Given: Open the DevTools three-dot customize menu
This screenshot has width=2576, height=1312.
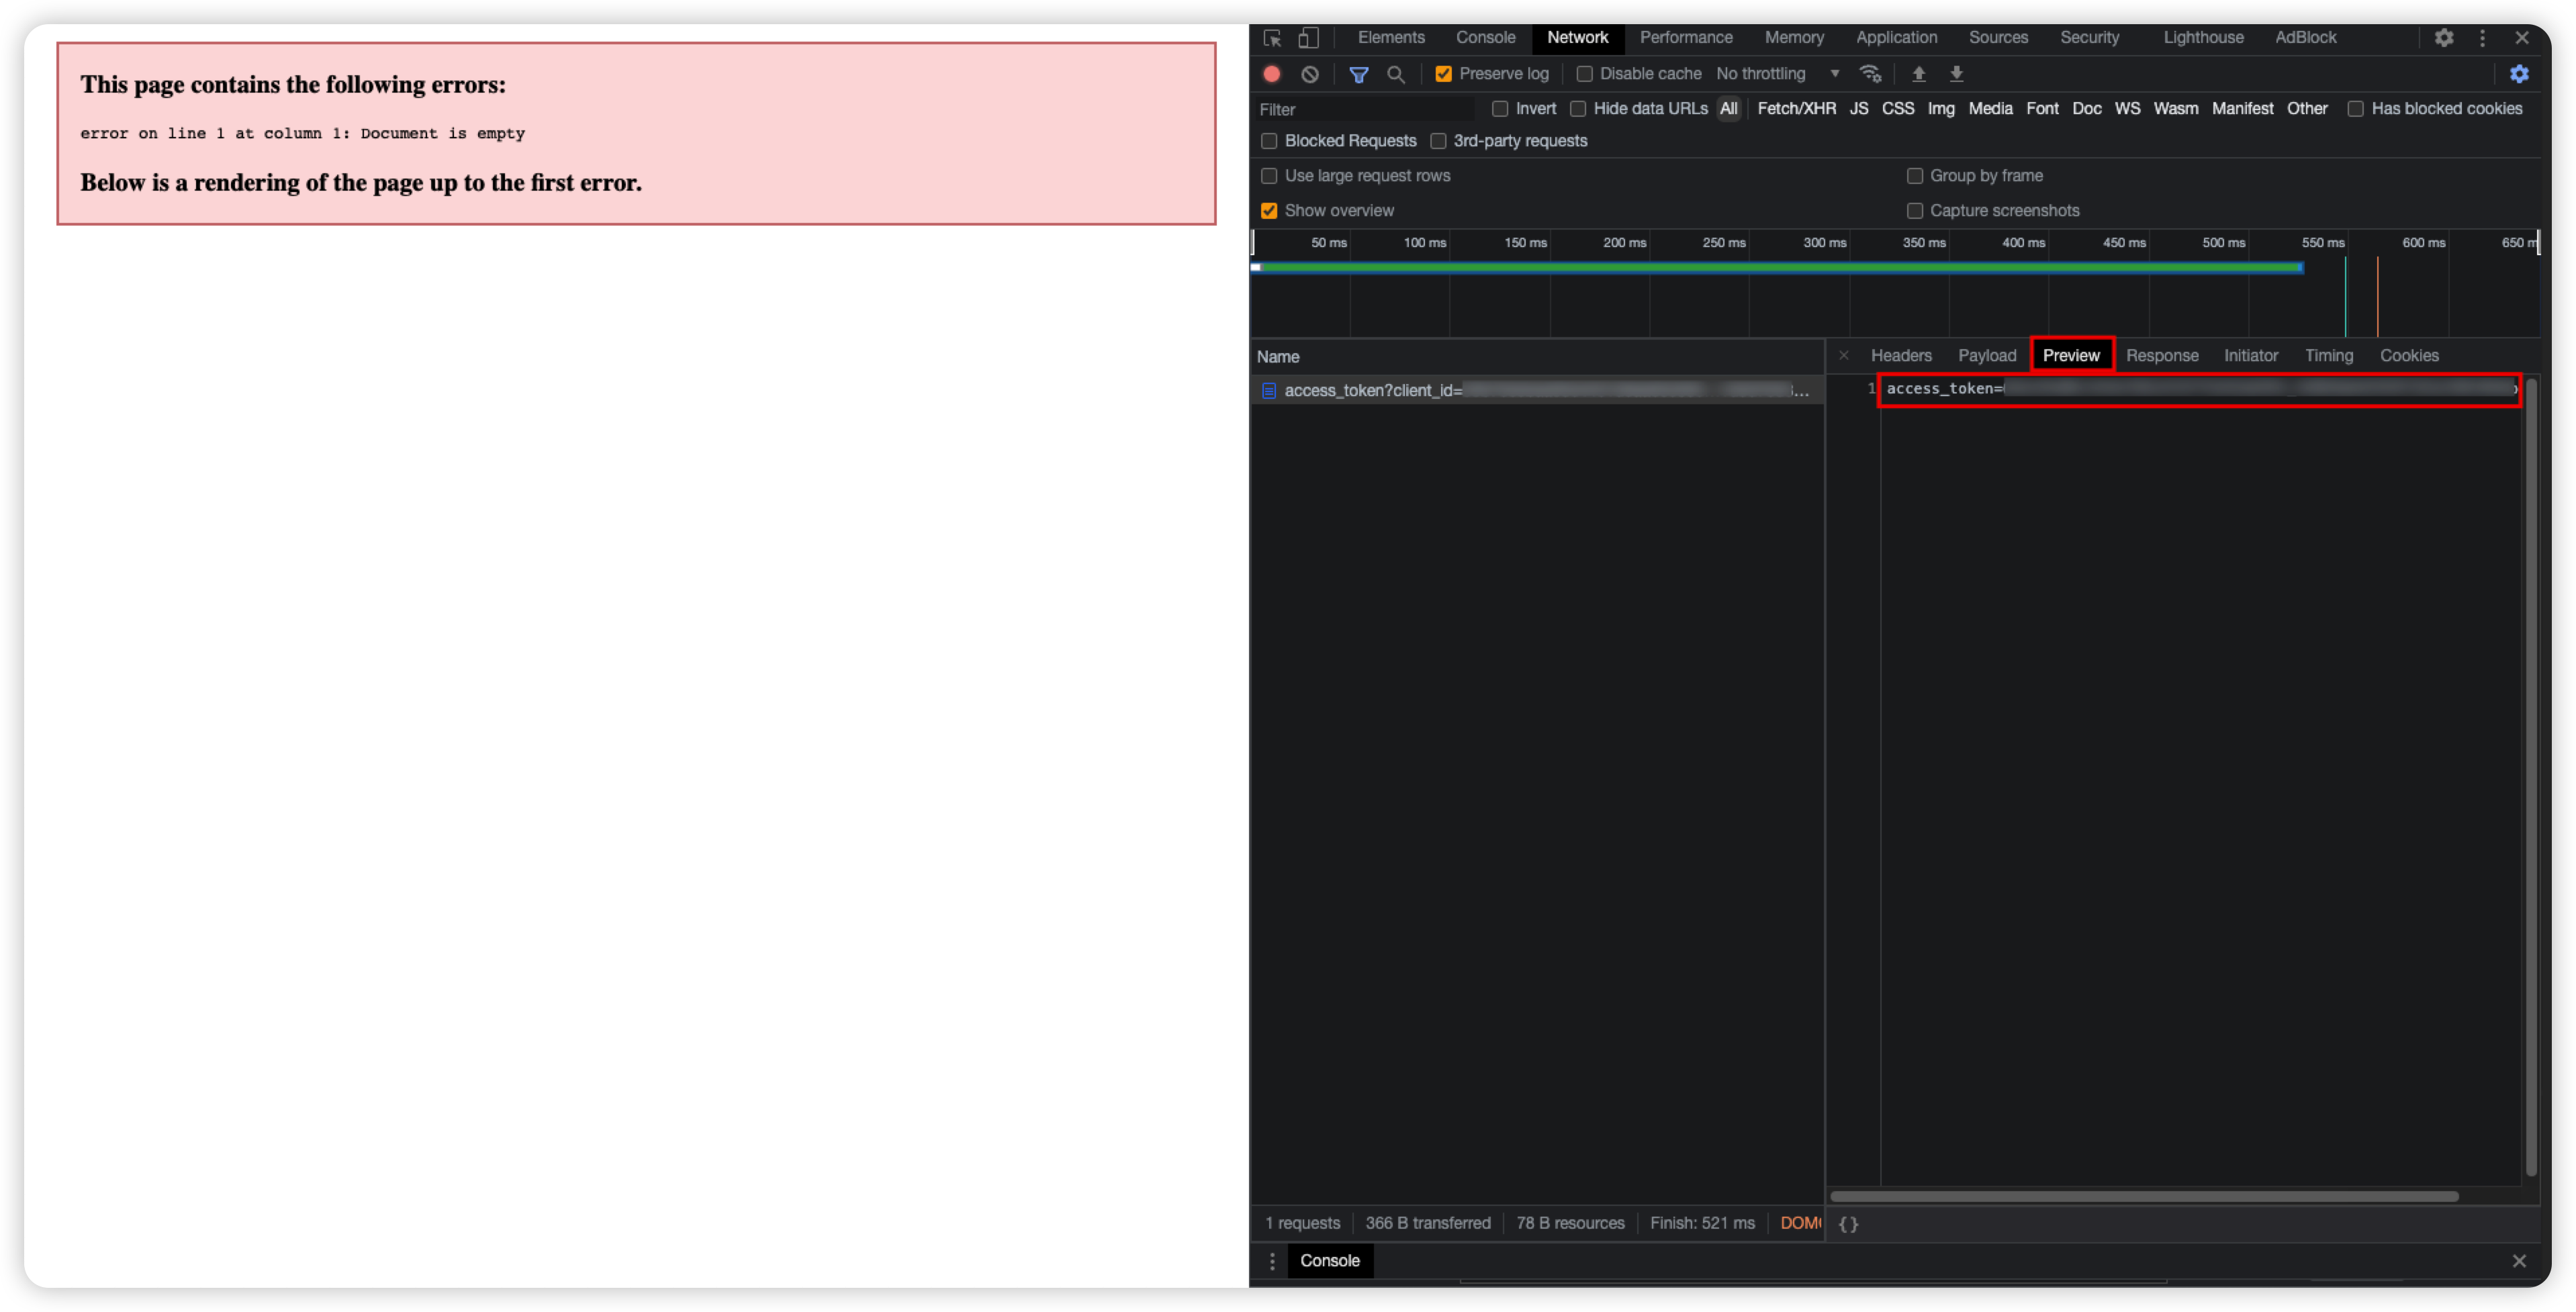Looking at the screenshot, I should tap(2482, 38).
